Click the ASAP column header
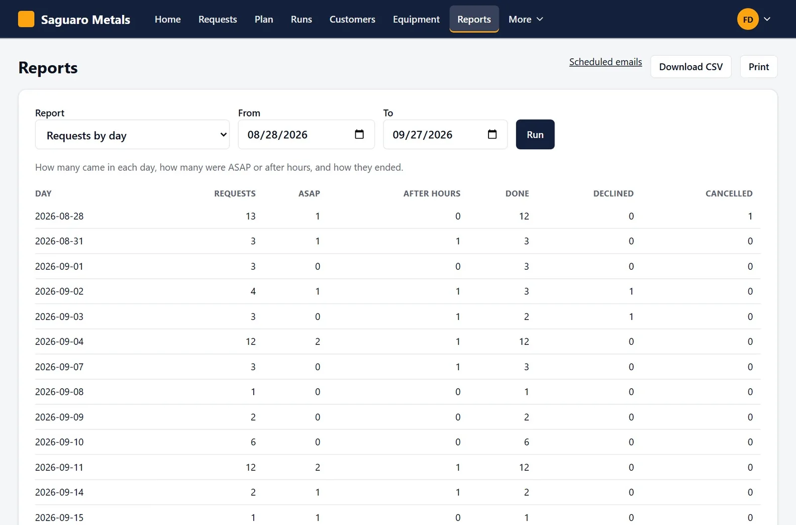The image size is (796, 525). [309, 194]
